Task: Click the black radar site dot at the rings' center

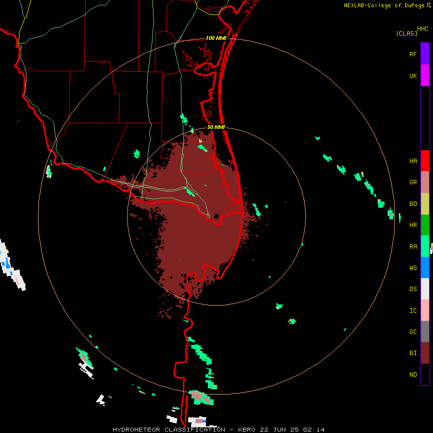Action: (216, 216)
